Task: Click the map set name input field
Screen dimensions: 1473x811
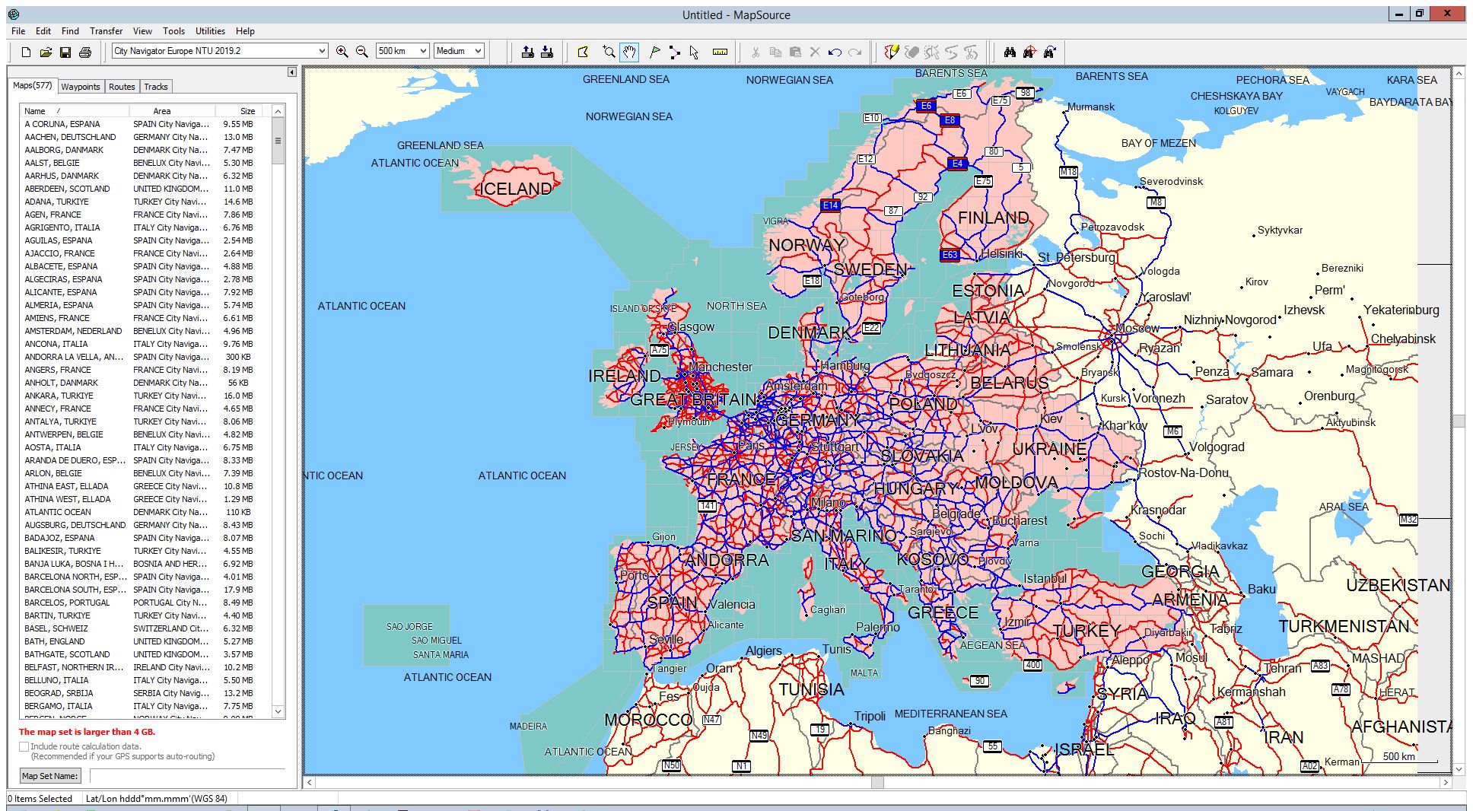Action: 187,776
